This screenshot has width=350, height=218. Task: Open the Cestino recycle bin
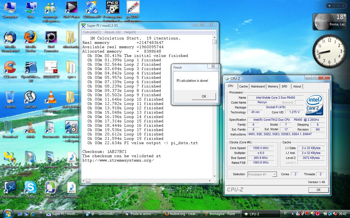pyautogui.click(x=10, y=99)
